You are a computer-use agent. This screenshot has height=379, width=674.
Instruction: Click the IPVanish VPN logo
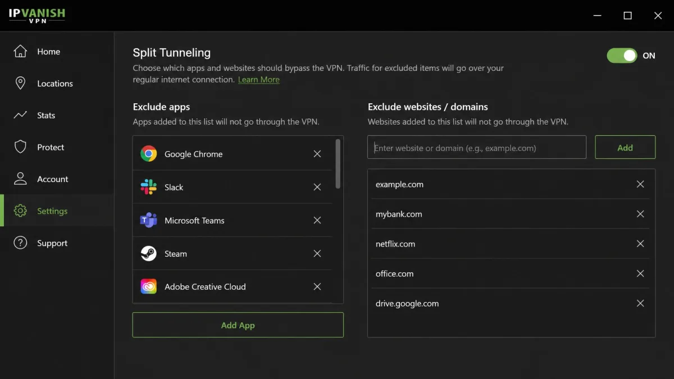click(x=37, y=15)
